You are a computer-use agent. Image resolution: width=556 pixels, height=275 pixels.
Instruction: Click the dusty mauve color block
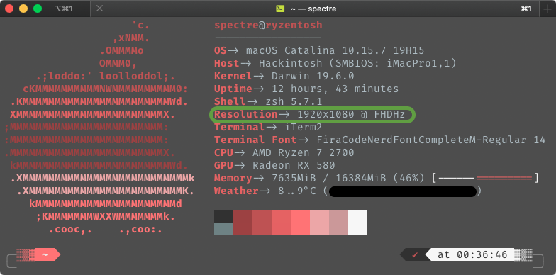click(x=339, y=223)
